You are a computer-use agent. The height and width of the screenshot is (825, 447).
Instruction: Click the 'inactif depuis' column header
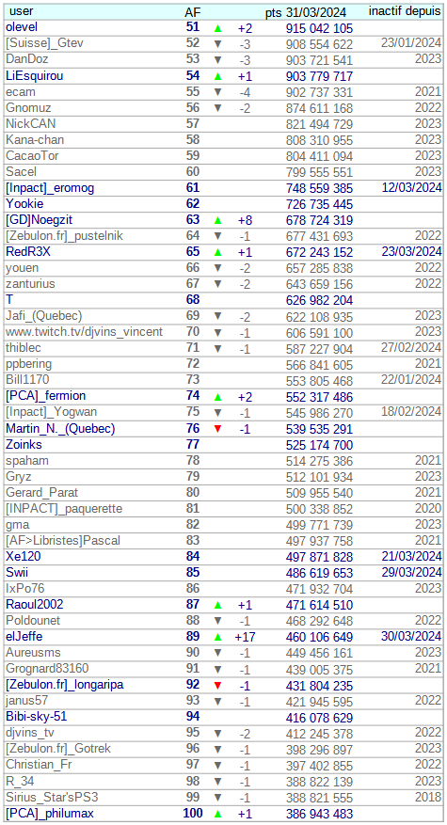(405, 11)
